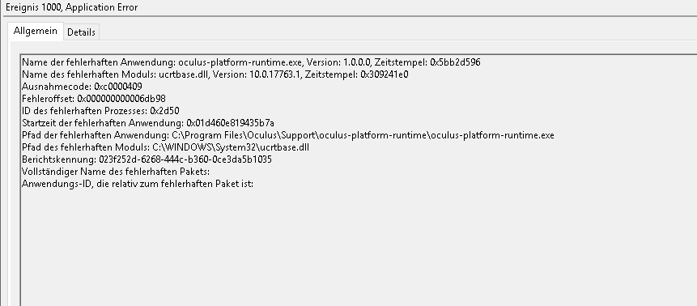The image size is (697, 306).
Task: Click the Berichtskennung GUID value
Action: pyautogui.click(x=185, y=159)
